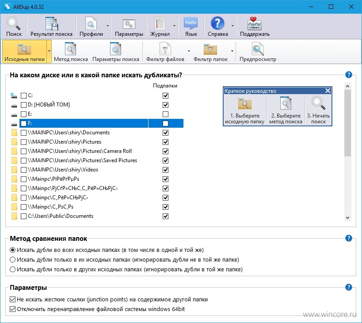Minimize the AllDup window
362x323 pixels.
311,7
